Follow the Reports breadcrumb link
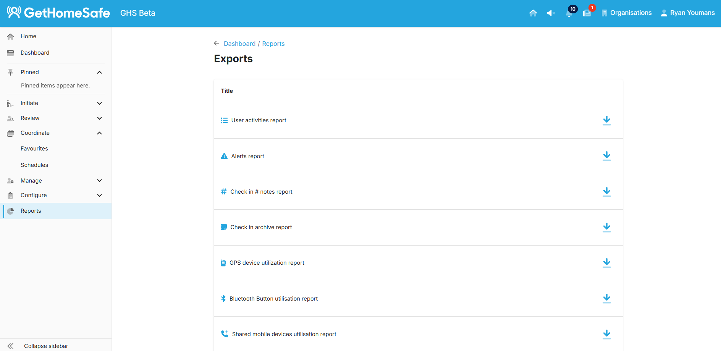 [x=273, y=44]
